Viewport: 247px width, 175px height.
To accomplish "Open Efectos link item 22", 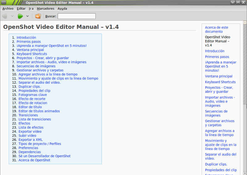I will pyautogui.click(x=24, y=123).
